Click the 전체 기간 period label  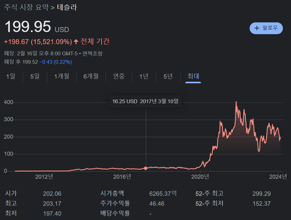pos(95,41)
